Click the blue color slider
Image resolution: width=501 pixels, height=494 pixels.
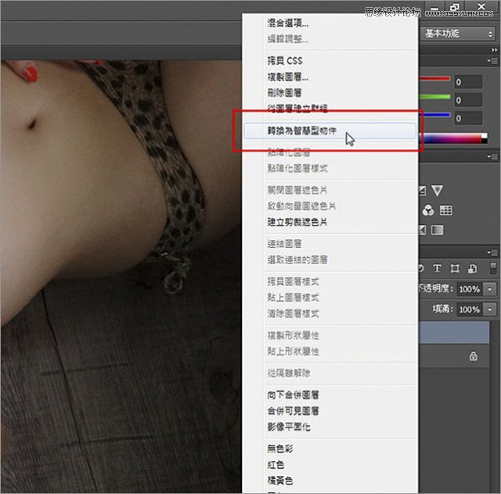pos(434,114)
